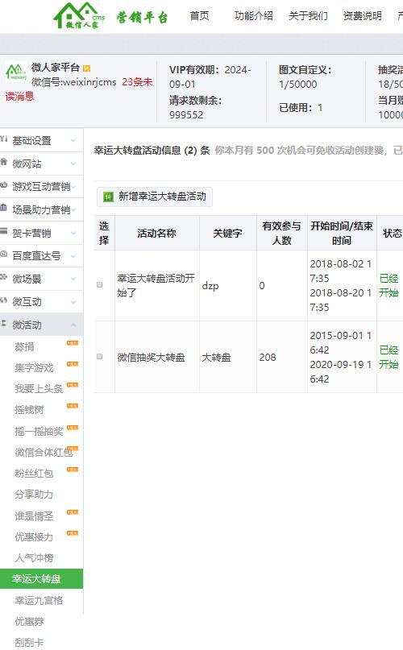Click the orange NEW badge beside 摇钱树

coord(73,406)
